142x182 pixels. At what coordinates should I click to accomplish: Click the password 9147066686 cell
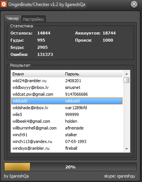(76, 94)
